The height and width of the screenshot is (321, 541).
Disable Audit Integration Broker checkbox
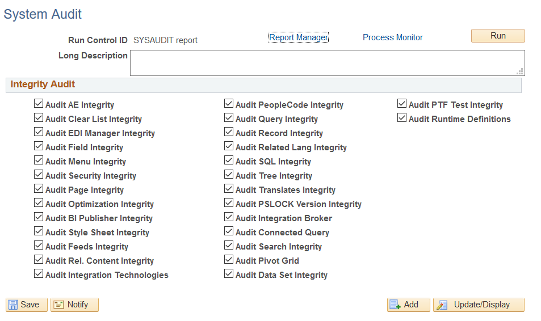click(x=229, y=217)
